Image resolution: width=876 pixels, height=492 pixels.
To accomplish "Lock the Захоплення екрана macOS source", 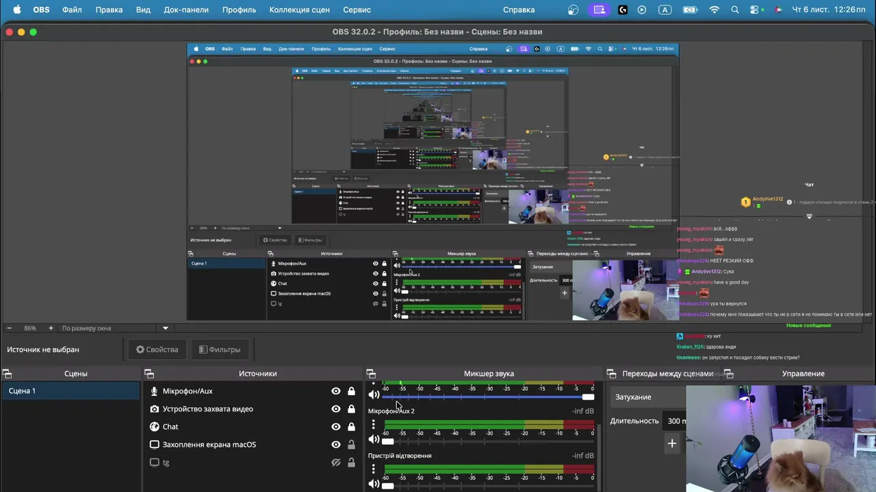I will click(x=351, y=444).
